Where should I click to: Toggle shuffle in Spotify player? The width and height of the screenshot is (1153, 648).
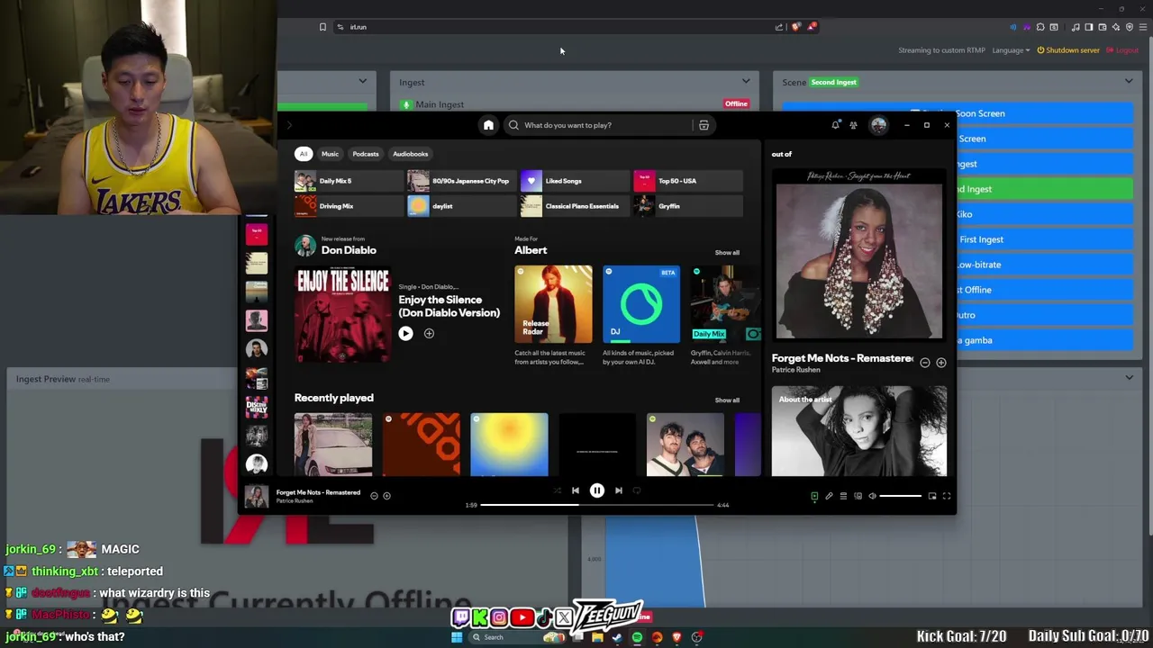(x=557, y=490)
